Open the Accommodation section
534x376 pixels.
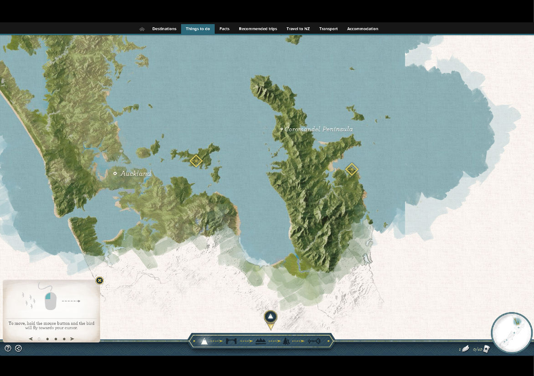(363, 29)
